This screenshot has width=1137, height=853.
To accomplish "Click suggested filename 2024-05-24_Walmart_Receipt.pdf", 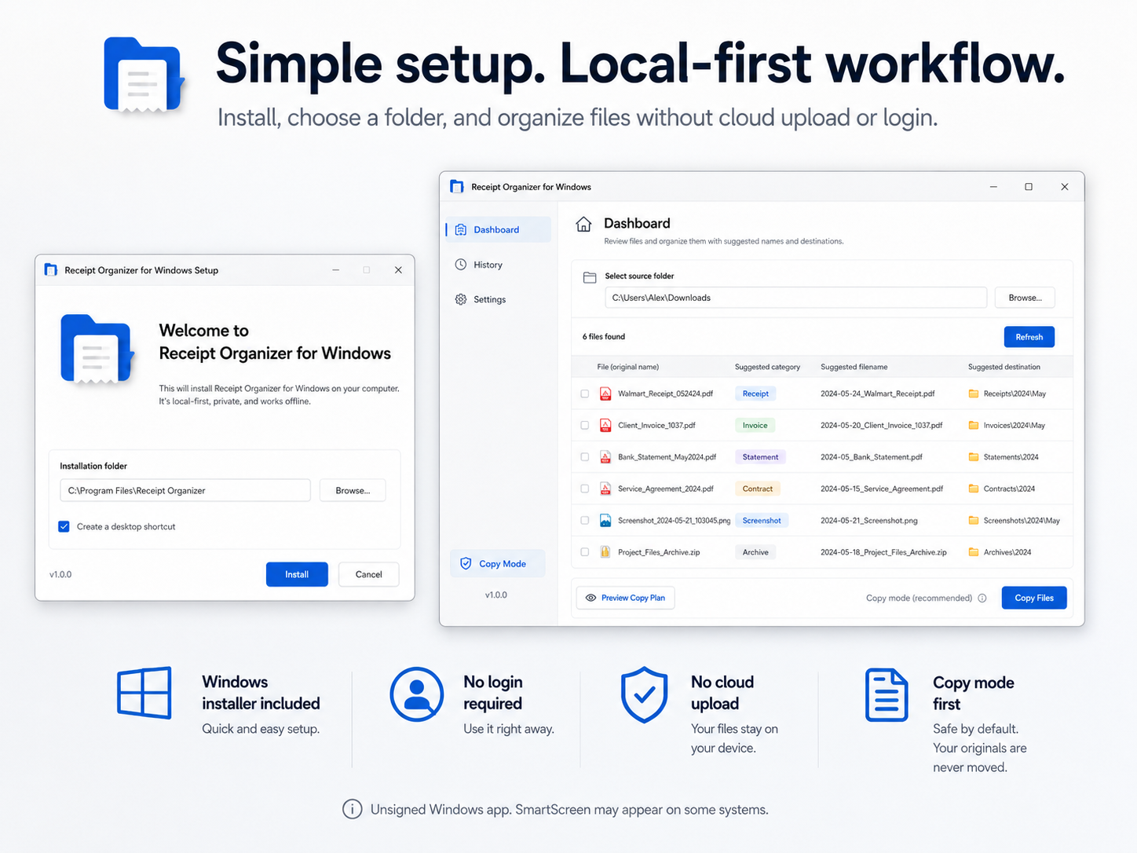I will 878,394.
